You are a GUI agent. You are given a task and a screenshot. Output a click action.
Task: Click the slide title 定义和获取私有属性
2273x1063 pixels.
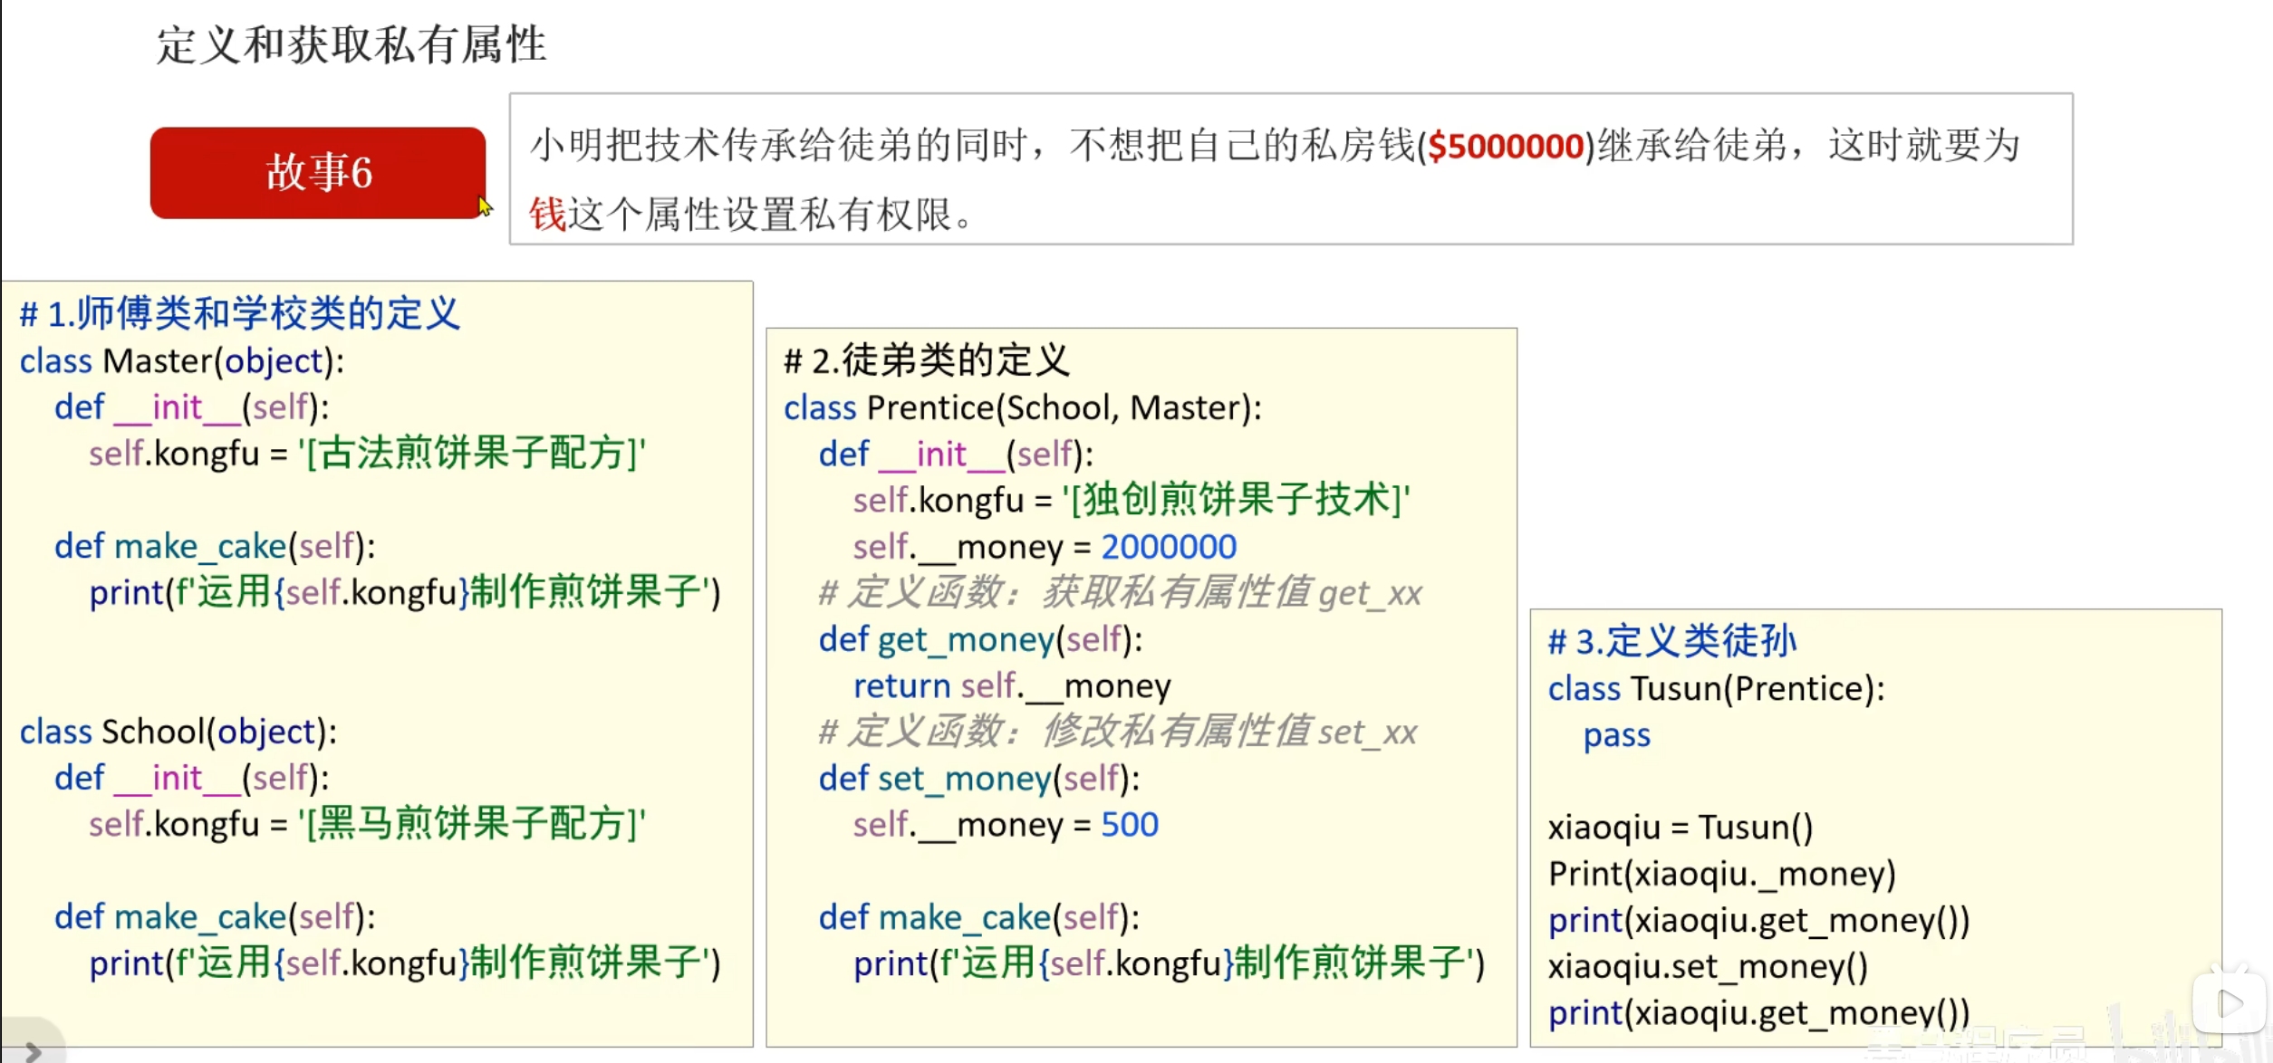click(x=352, y=45)
